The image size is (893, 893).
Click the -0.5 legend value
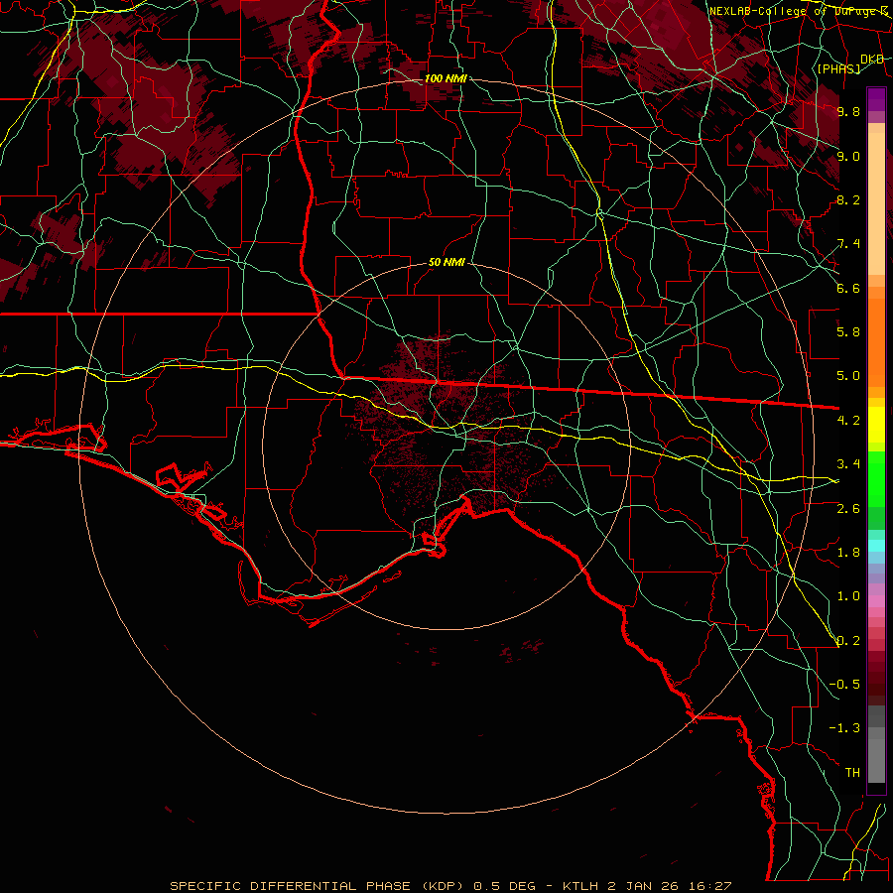(844, 685)
